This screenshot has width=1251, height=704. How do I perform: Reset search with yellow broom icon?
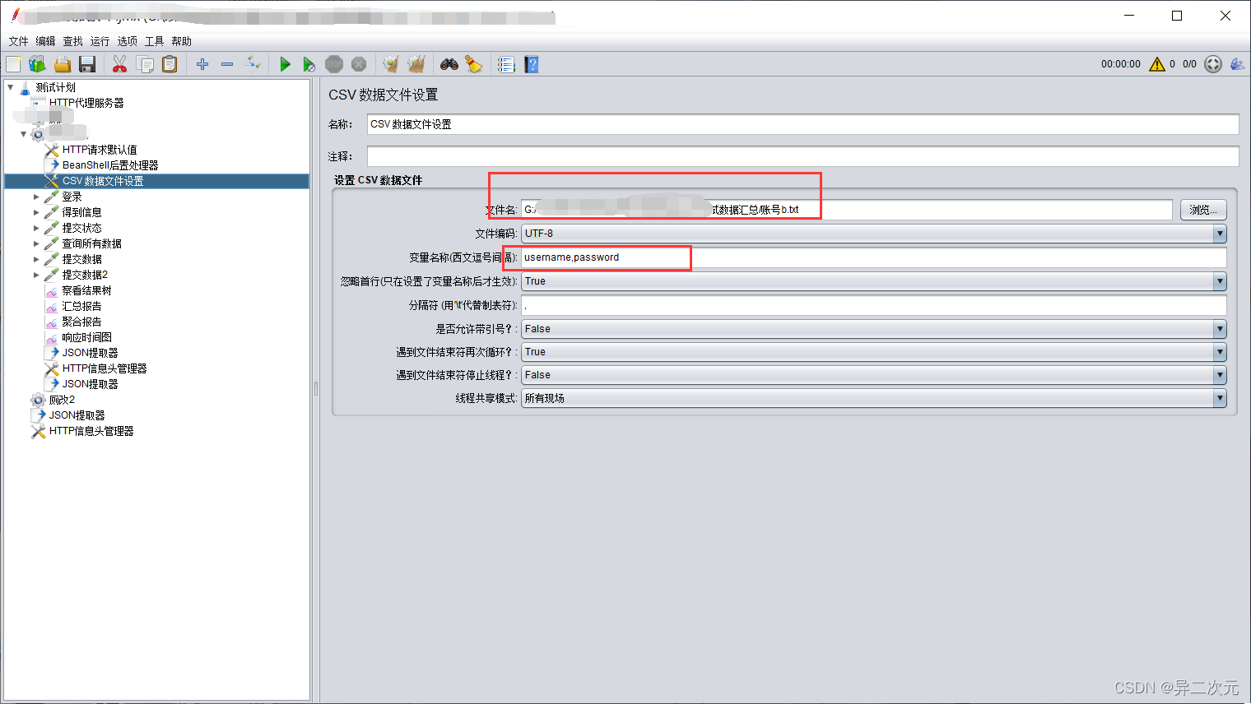(474, 64)
